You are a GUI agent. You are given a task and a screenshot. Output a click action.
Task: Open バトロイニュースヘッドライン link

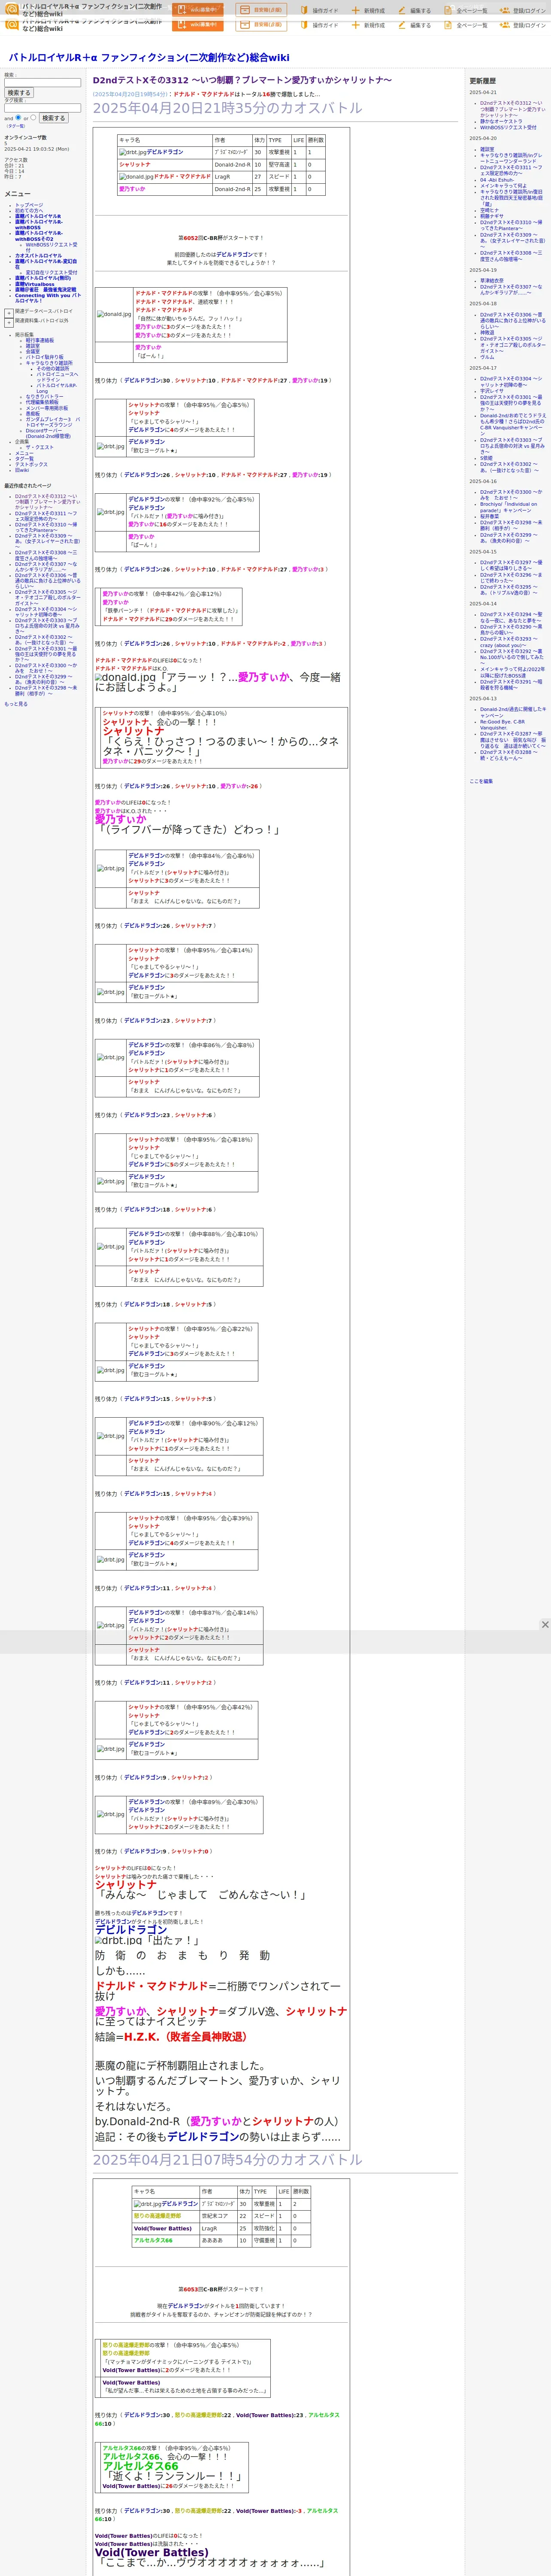point(57,376)
